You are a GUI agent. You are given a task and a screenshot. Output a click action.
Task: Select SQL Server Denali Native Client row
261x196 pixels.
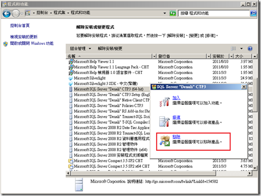(109, 100)
